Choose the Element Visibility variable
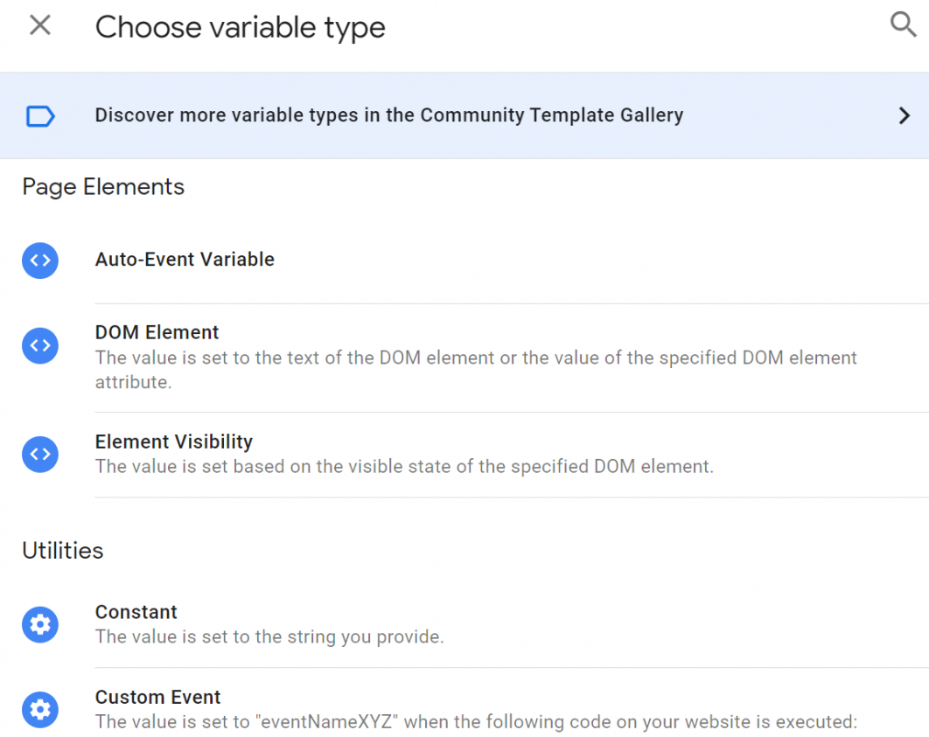Image resolution: width=929 pixels, height=737 pixels. point(173,442)
